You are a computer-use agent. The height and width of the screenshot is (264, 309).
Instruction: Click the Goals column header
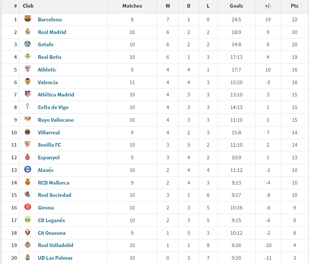(236, 6)
